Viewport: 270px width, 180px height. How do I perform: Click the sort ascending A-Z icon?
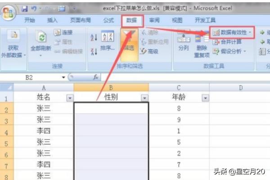94,37
